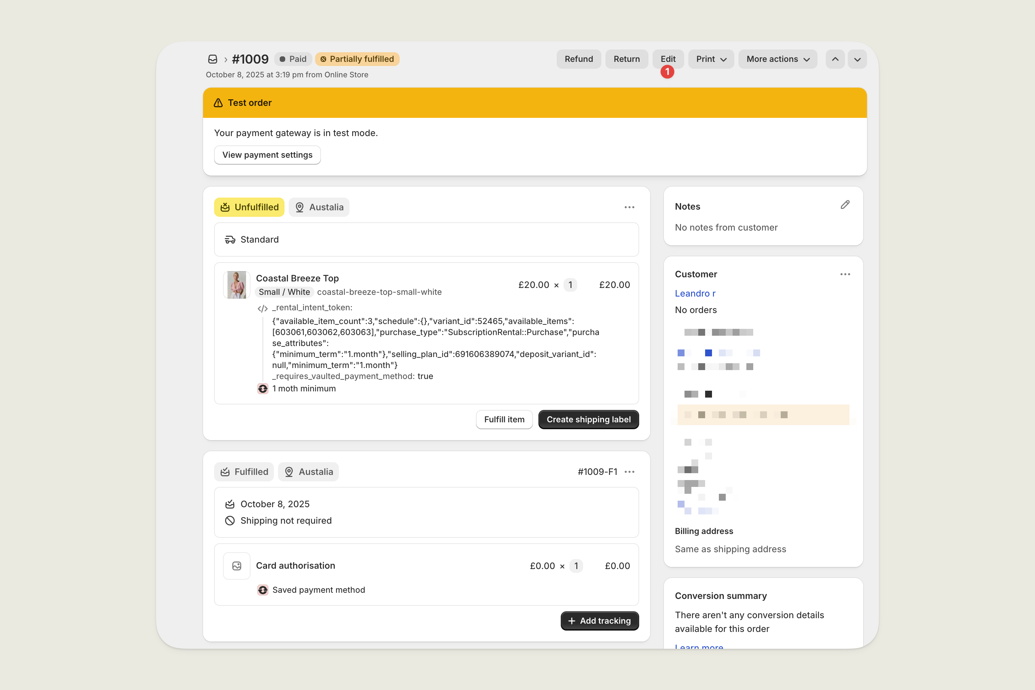Go to previous order with up arrow
The width and height of the screenshot is (1035, 690).
(x=835, y=59)
